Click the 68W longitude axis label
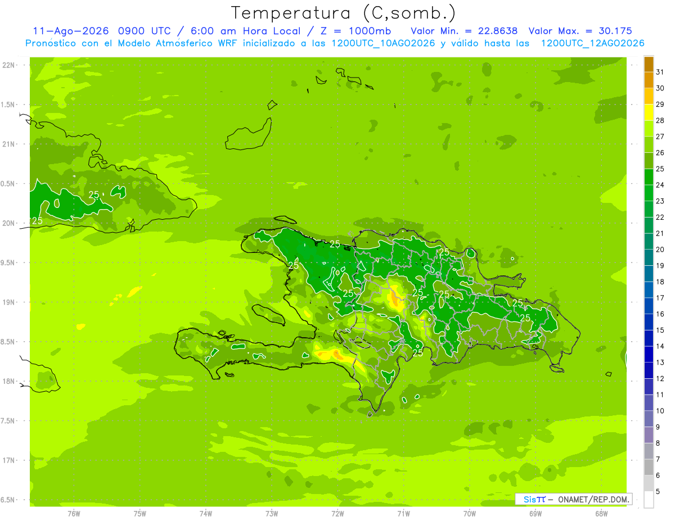The width and height of the screenshot is (675, 521). [x=601, y=513]
